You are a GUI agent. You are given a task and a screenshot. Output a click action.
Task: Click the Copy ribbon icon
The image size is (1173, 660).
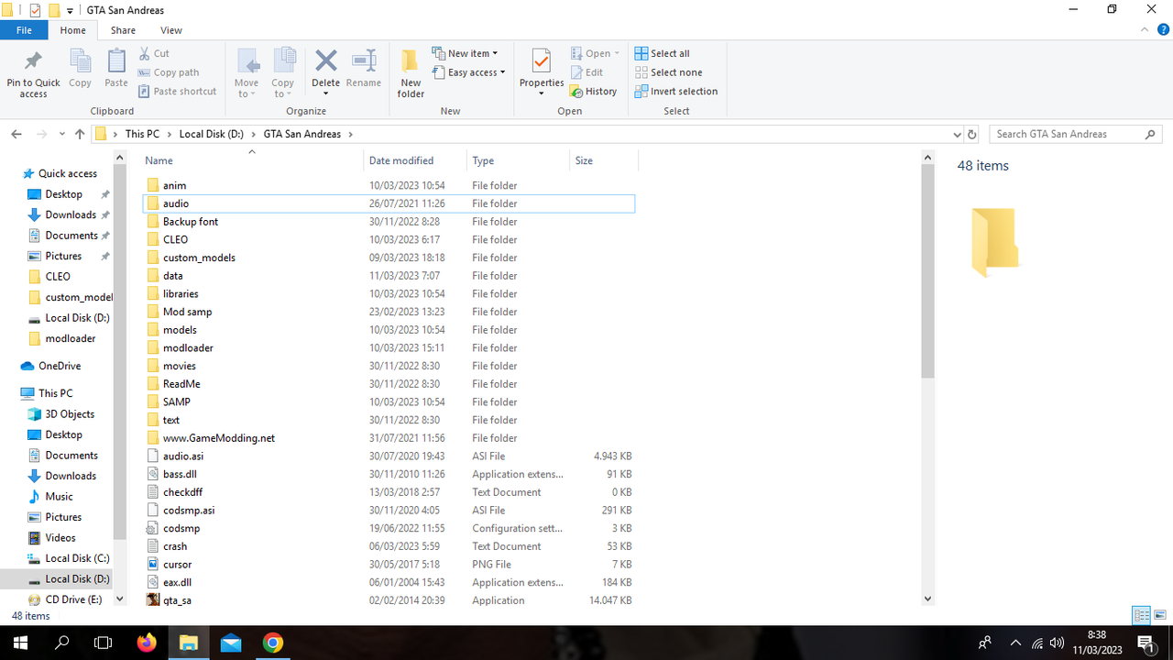click(x=81, y=69)
